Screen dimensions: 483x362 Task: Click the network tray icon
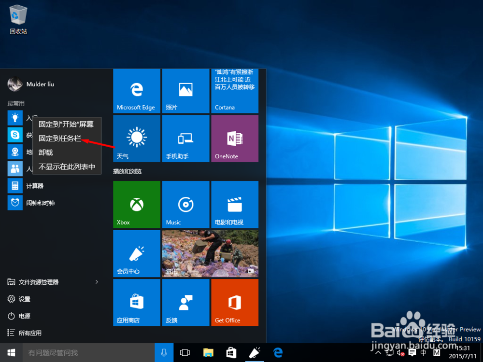tap(389, 353)
